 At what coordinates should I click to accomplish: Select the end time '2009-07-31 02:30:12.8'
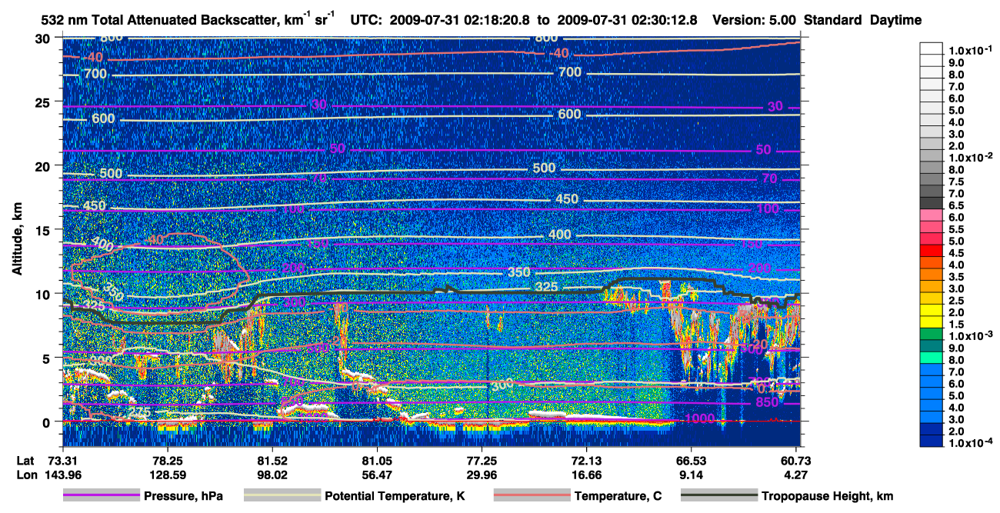click(628, 21)
